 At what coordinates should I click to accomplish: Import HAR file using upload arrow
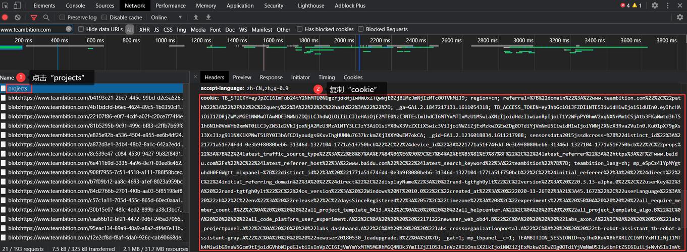[x=196, y=18]
